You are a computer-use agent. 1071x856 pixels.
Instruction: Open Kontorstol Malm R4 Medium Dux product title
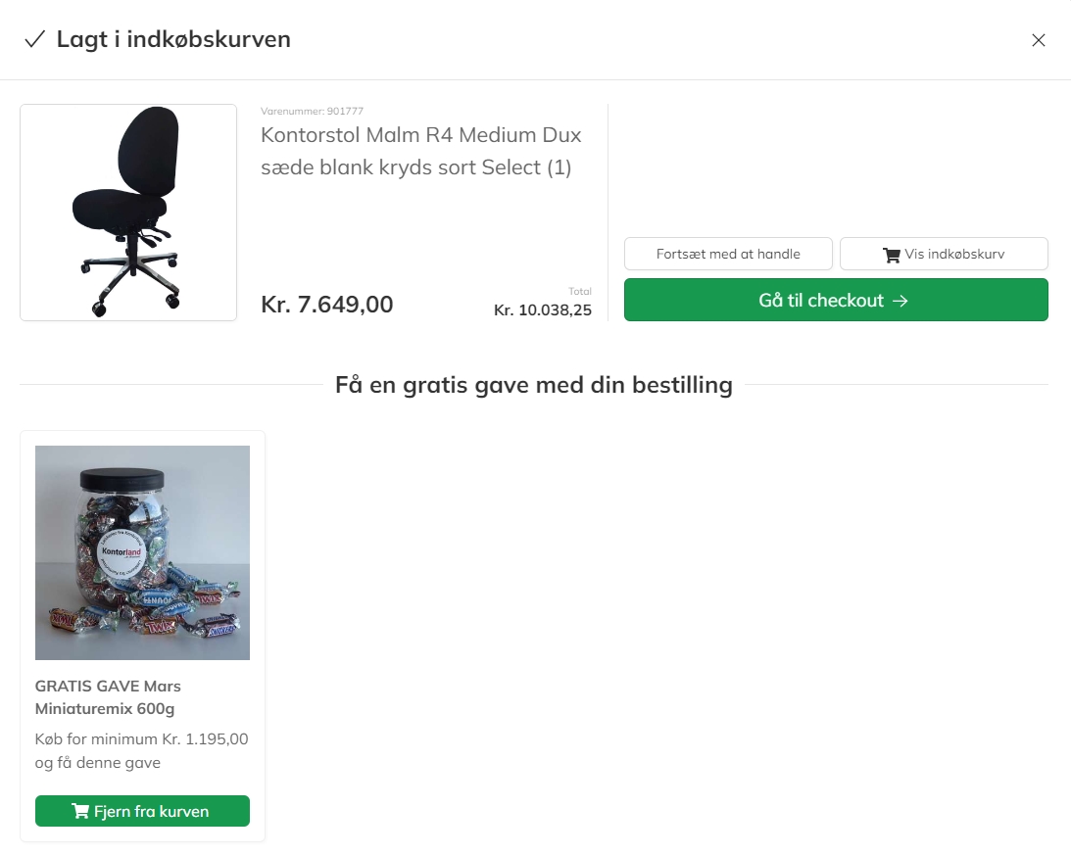pos(420,151)
